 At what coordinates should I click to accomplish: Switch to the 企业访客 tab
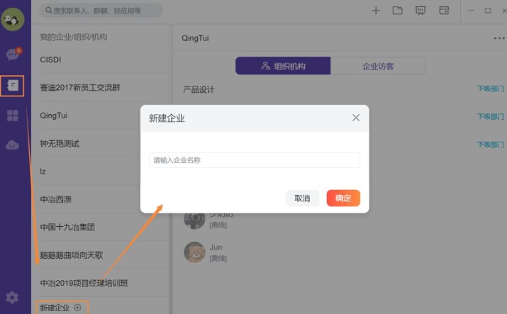pos(378,66)
